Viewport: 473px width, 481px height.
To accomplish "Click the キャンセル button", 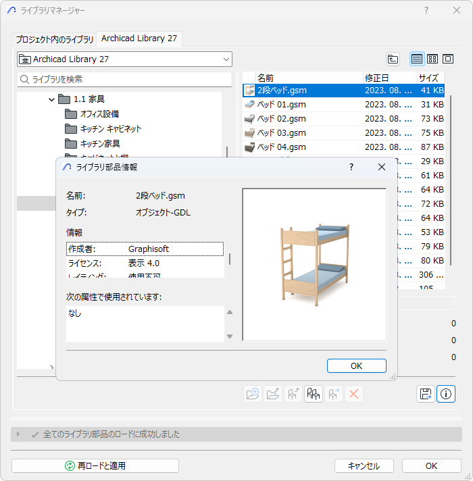I will coord(364,465).
